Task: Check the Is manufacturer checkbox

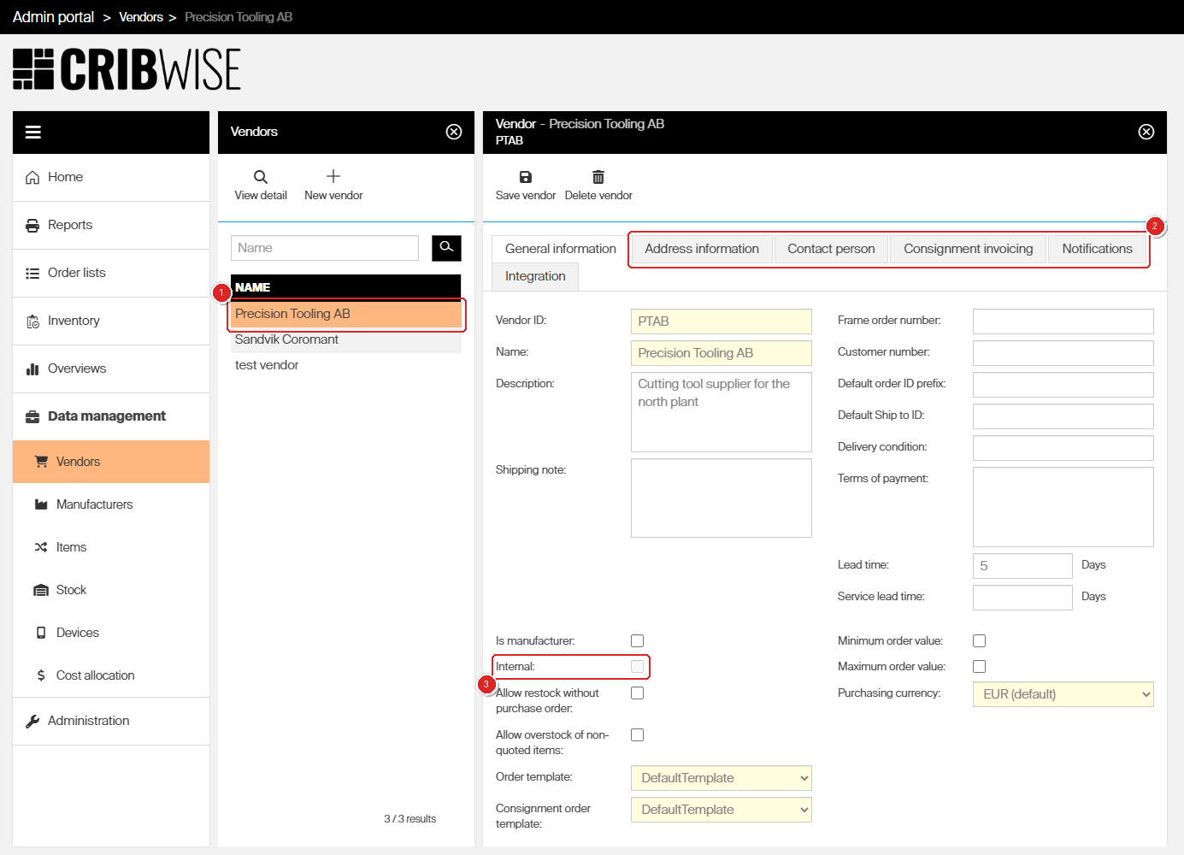Action: coord(637,640)
